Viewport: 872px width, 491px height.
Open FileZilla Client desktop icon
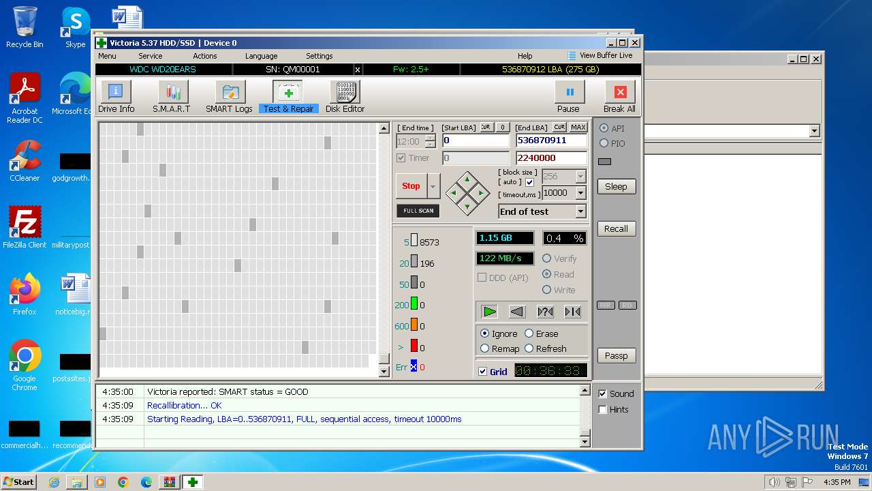point(25,227)
